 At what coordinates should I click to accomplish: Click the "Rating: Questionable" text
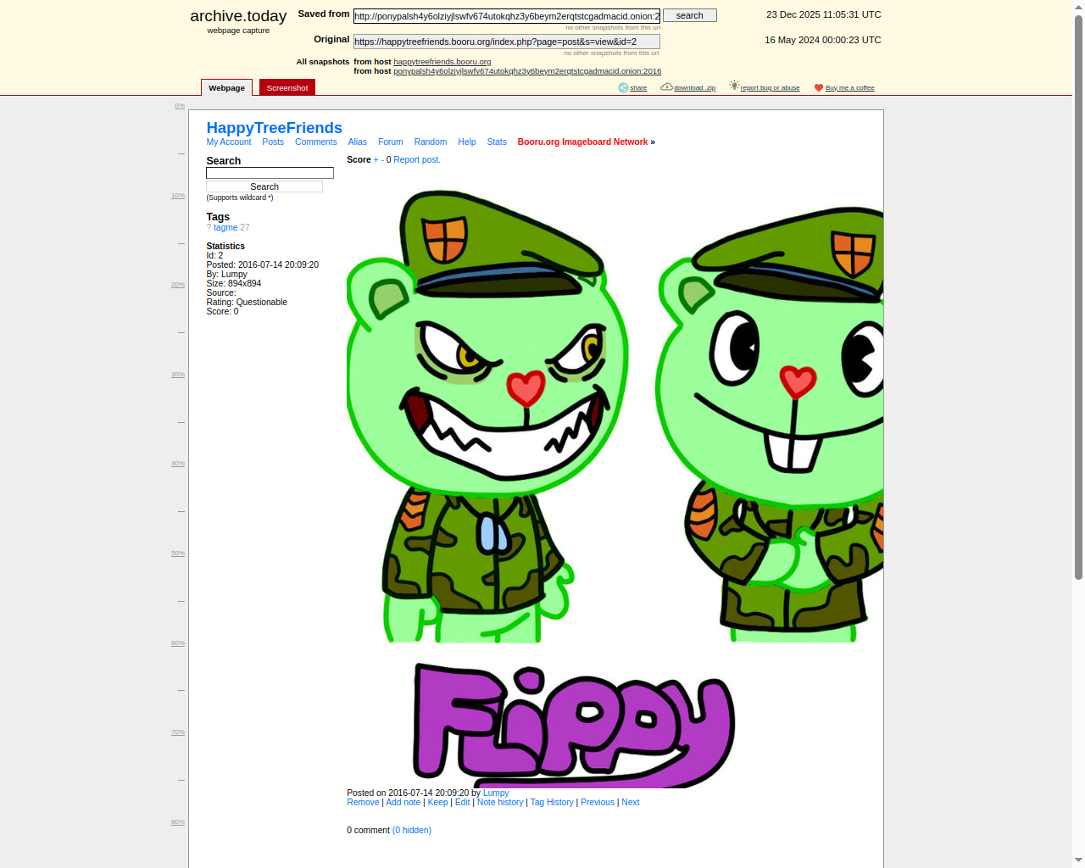(247, 303)
